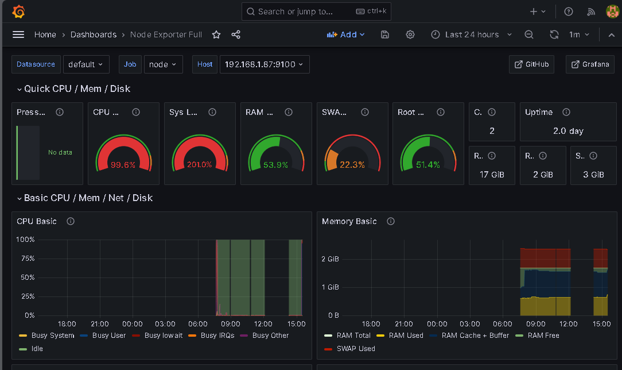
Task: Open the Last 24 hours time picker
Action: pos(471,34)
